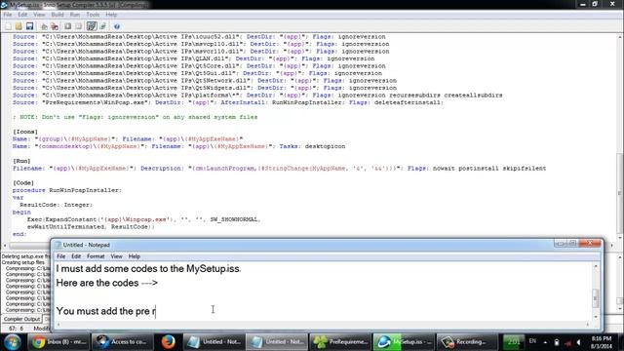Click the battery tray icon
The image size is (624, 351).
557,342
